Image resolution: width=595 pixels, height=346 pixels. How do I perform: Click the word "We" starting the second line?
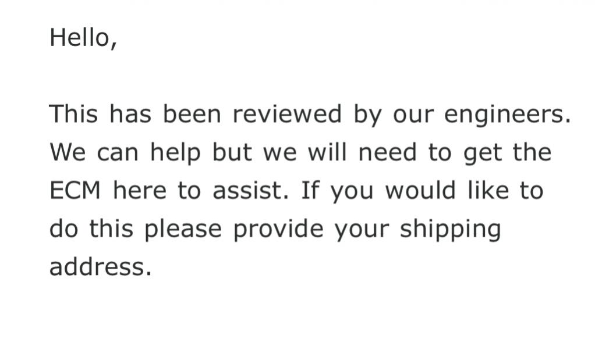click(x=68, y=152)
